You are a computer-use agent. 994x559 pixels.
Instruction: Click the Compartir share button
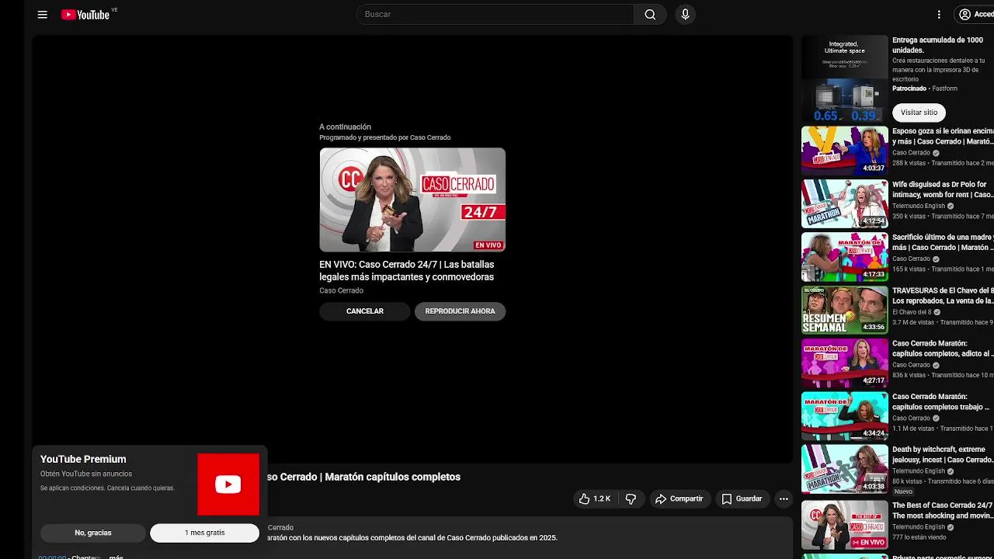pos(679,499)
